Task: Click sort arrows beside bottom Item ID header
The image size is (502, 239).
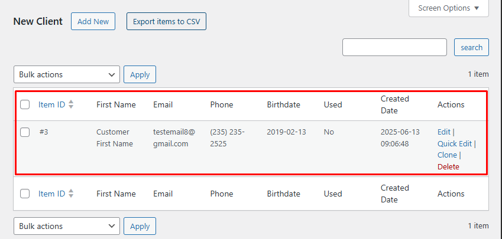Action: [x=71, y=194]
